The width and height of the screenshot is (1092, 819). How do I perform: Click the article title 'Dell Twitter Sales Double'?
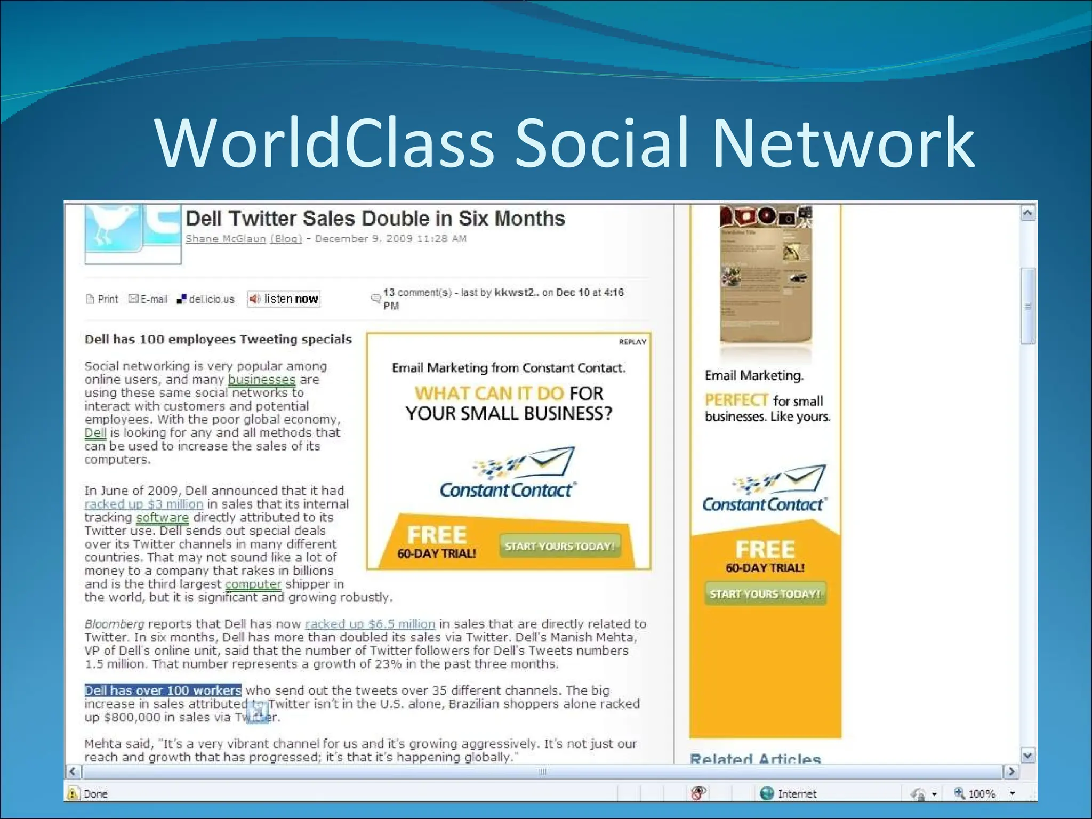click(x=375, y=219)
